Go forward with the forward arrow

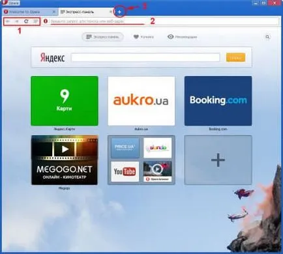(x=17, y=21)
